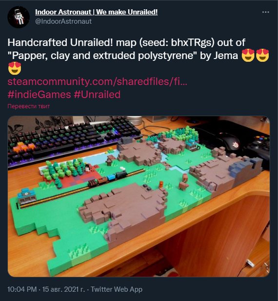Open the handcrafted Unrailed map photo
Image resolution: width=278 pixels, height=301 pixels.
139,196
